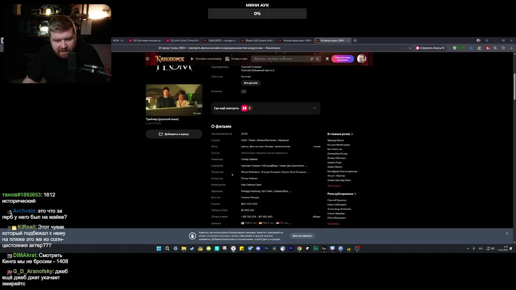The width and height of the screenshot is (516, 290).
Task: Show all 9 актеров dubbing list
Action: [x=333, y=224]
